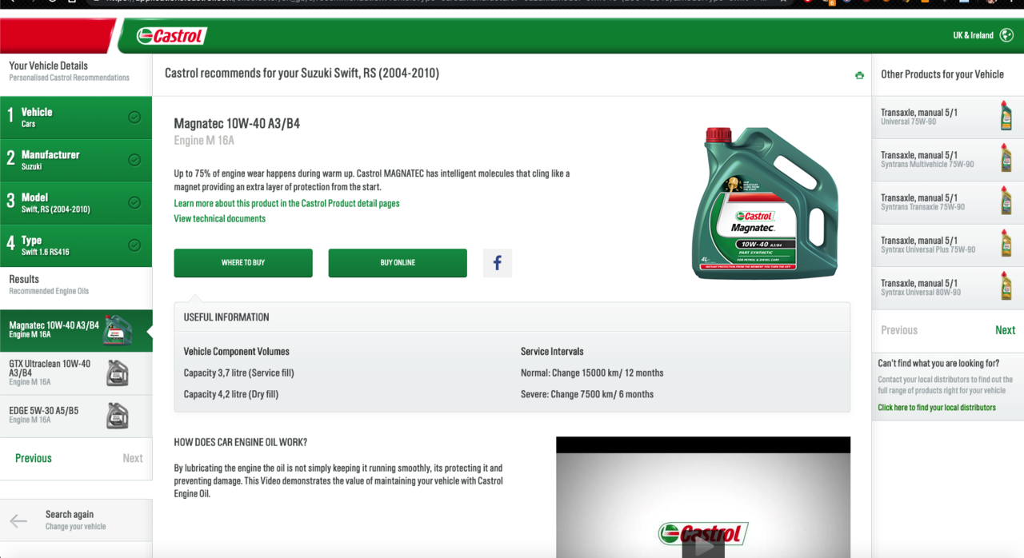Click Your Vehicle Details heading
This screenshot has height=558, width=1024.
point(48,66)
